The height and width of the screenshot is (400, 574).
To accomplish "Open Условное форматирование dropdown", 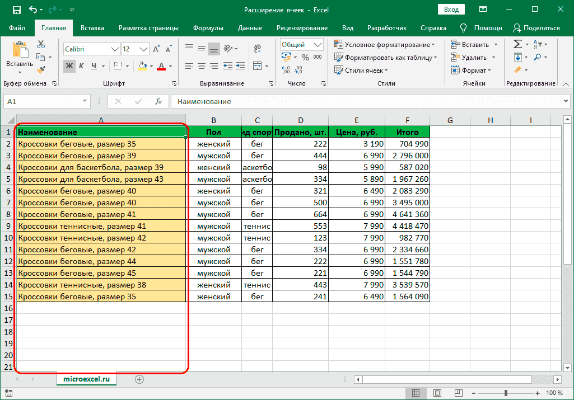I will pyautogui.click(x=385, y=45).
